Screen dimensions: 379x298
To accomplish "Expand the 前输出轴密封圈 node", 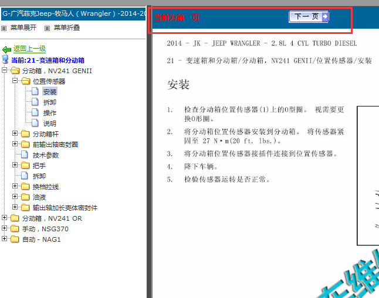I will point(15,144).
